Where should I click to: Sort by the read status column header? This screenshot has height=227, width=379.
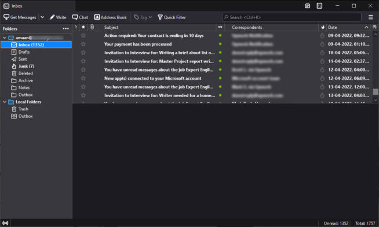coord(220,27)
